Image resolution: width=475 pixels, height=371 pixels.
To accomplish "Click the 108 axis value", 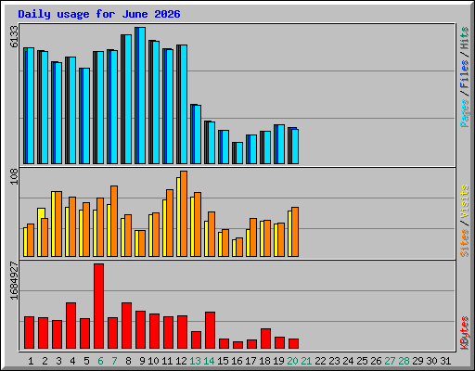I will pos(14,176).
